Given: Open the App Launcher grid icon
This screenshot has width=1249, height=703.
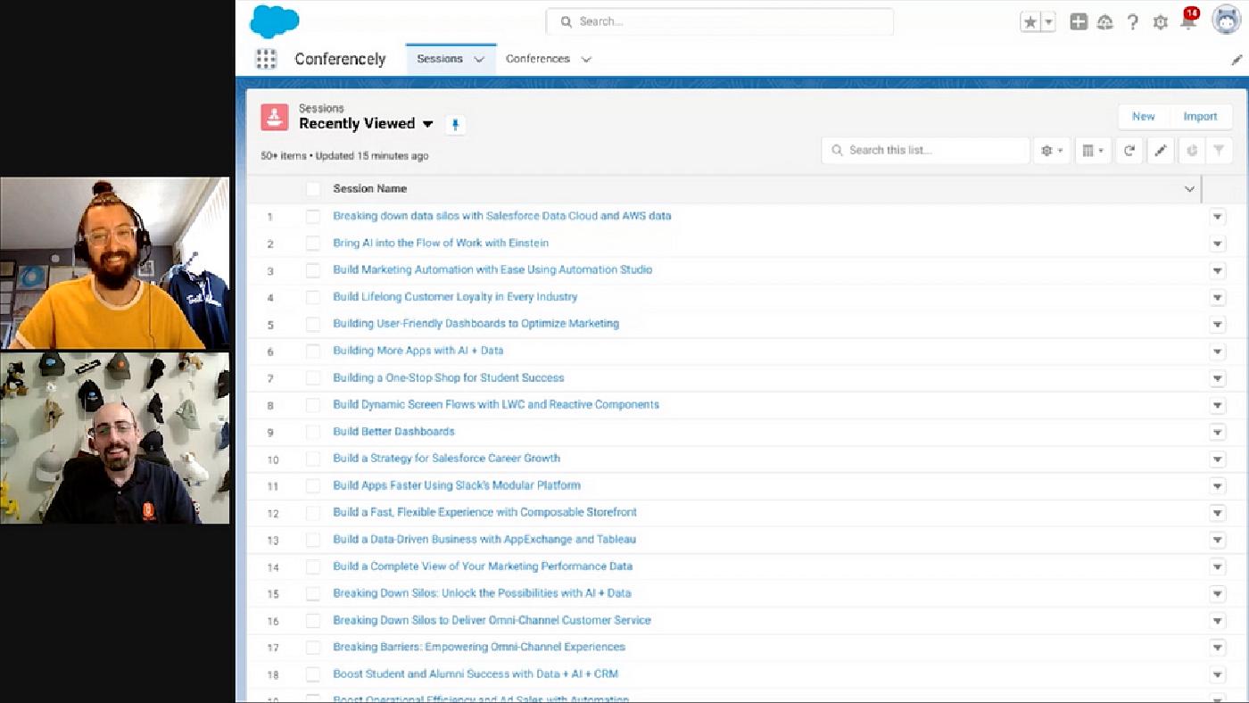Looking at the screenshot, I should pos(266,58).
